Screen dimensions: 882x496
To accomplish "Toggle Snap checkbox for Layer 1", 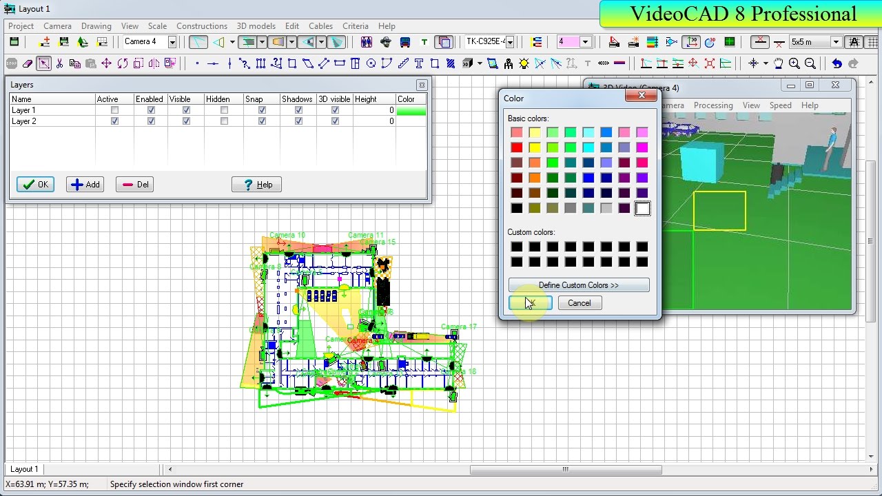I will point(262,110).
